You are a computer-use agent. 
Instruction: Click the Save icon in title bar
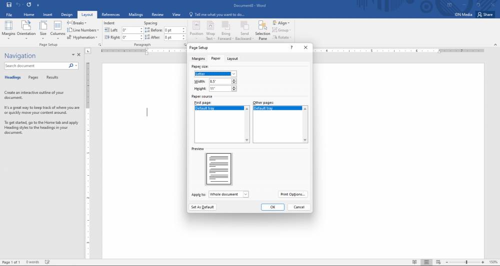pos(9,5)
